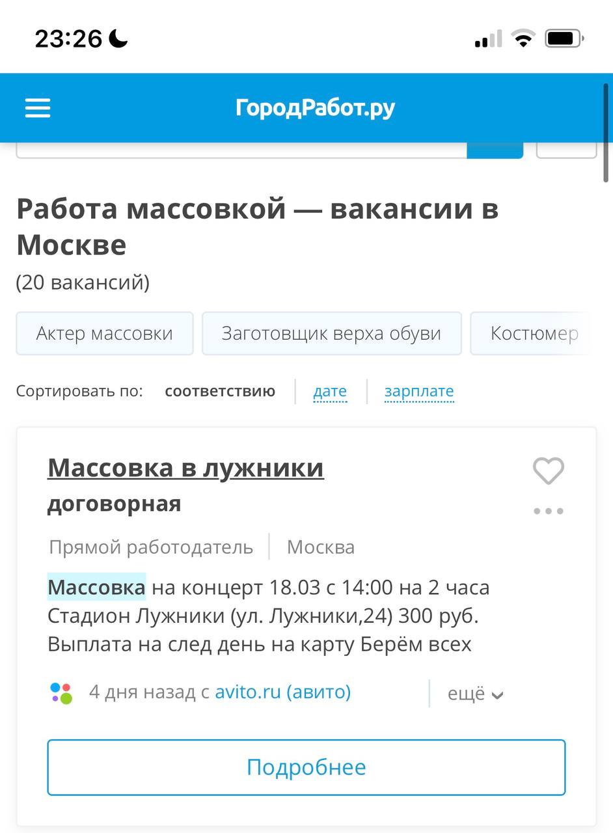
Task: Select the Костюмер filter chip
Action: coord(534,334)
